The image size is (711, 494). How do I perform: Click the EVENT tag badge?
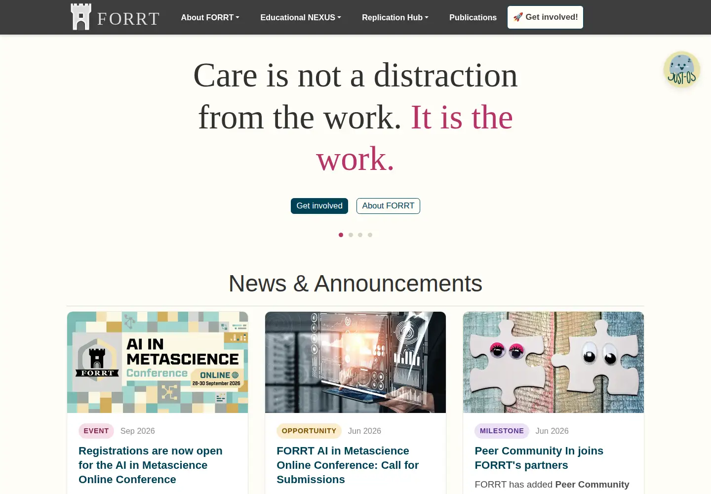pyautogui.click(x=96, y=431)
